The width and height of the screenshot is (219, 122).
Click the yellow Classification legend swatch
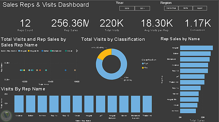click(143, 68)
